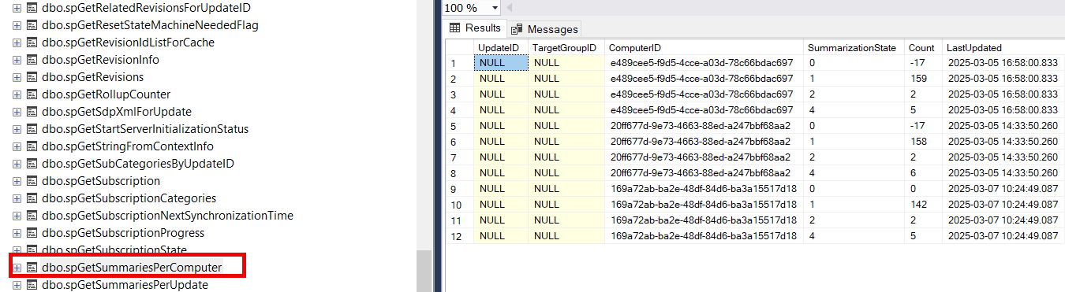Click LastUpdated cell in row 12

click(1003, 236)
